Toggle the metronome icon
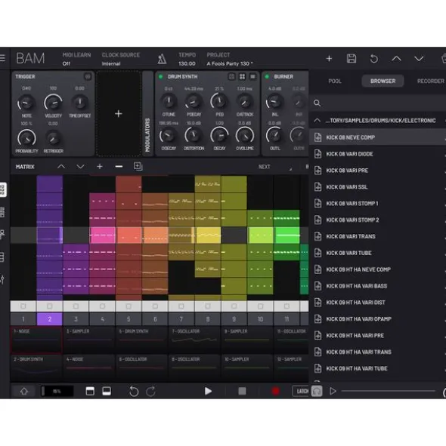Image resolution: width=446 pixels, height=446 pixels. point(162,59)
